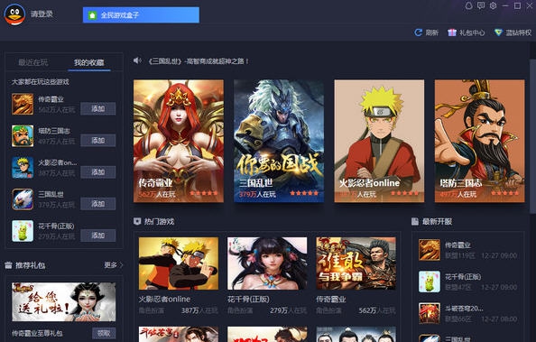Click 花千骨(正版) title under 热门游戏
Screen dimensions: 536x342
[x=248, y=299]
